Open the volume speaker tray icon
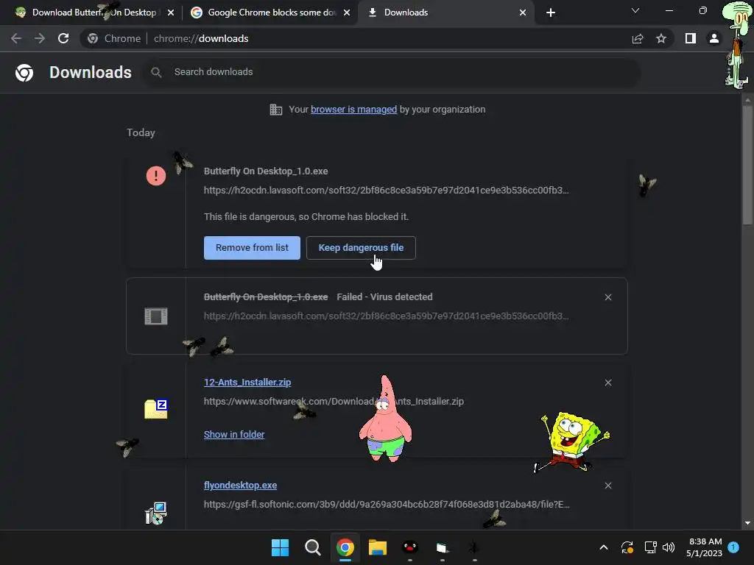 [x=669, y=547]
